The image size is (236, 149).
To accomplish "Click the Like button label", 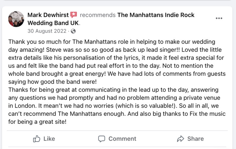I will (x=49, y=139).
